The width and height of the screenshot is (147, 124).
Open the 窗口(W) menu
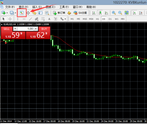click(x=78, y=7)
